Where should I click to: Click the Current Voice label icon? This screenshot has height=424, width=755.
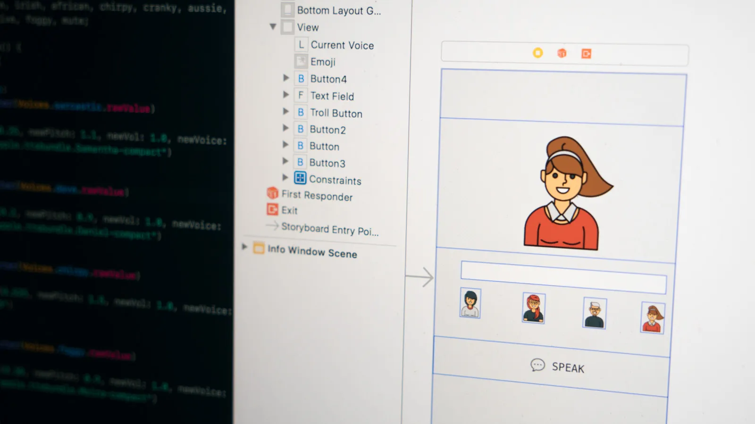click(301, 45)
